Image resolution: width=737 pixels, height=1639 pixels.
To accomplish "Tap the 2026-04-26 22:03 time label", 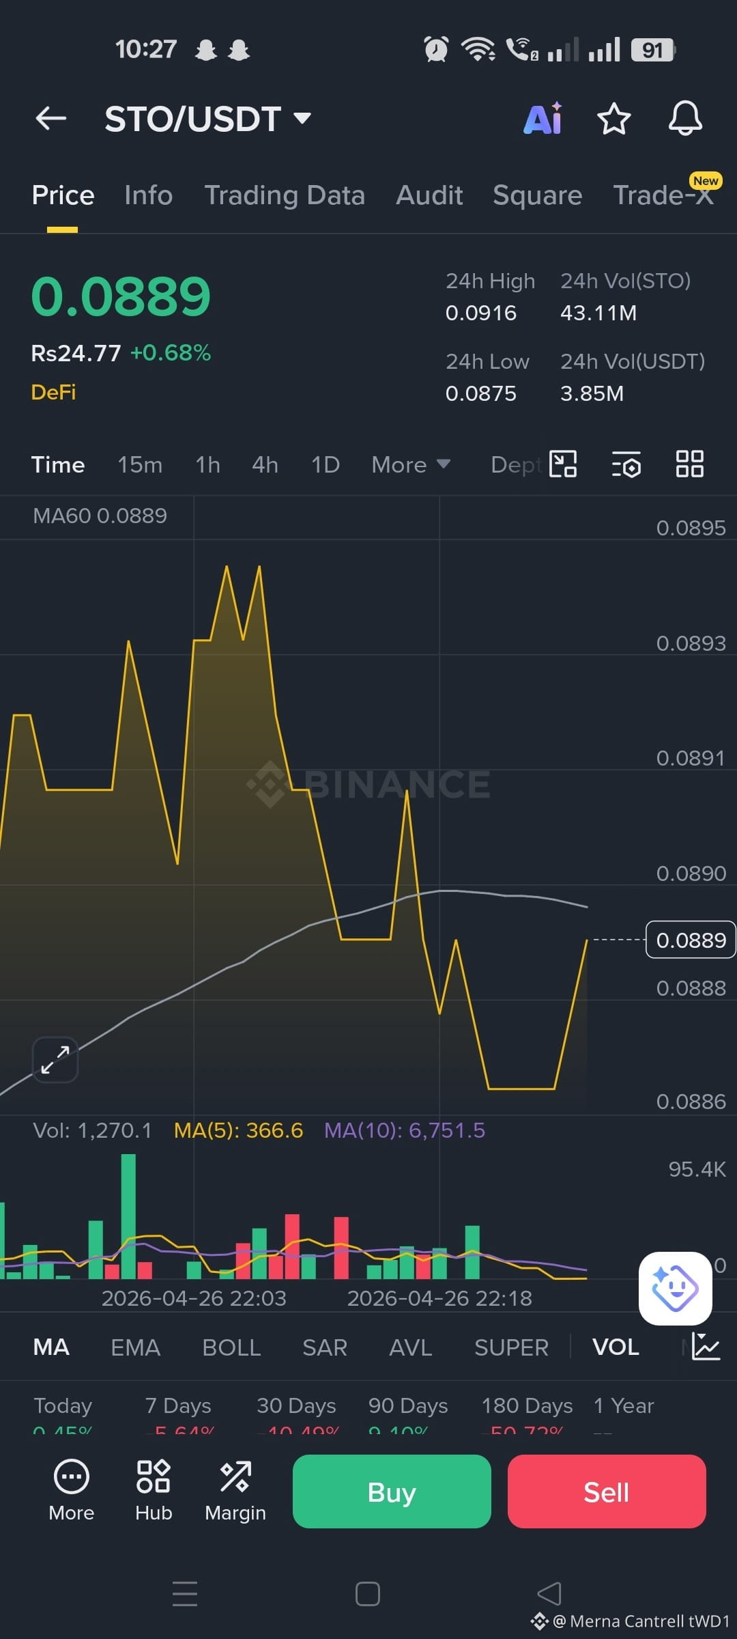I will 194,1298.
